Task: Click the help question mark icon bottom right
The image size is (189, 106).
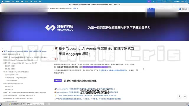Action: click(185, 96)
